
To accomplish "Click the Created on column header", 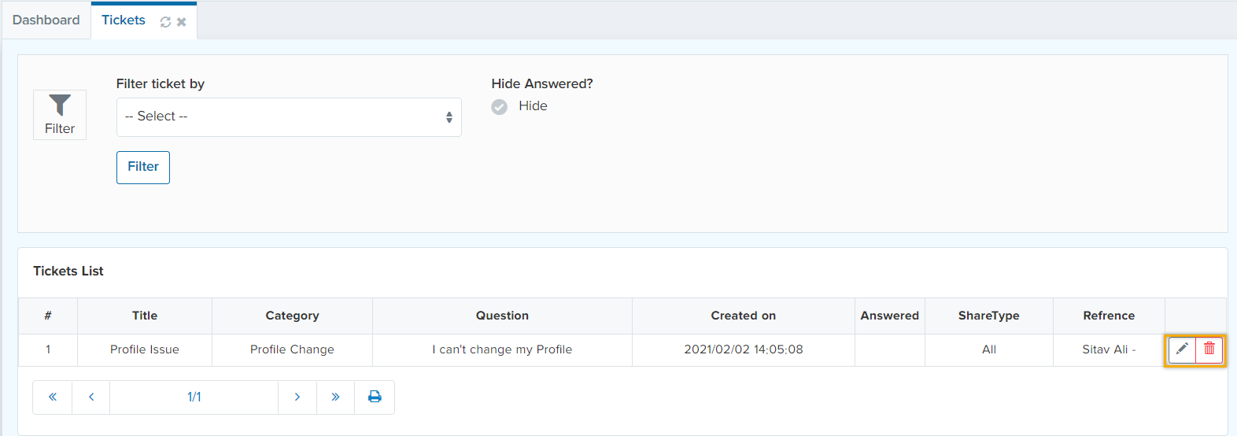I will (x=743, y=316).
